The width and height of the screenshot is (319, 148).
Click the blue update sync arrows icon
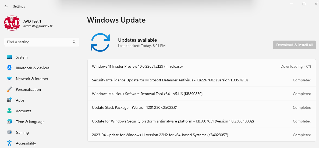(x=100, y=42)
